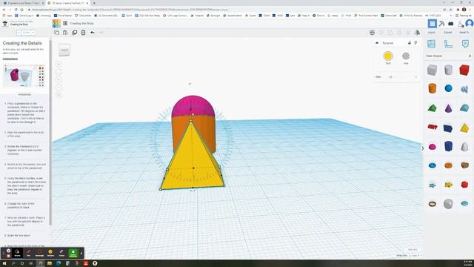Click the lesson preview thumbnail
This screenshot has width=474, height=267.
click(x=24, y=76)
